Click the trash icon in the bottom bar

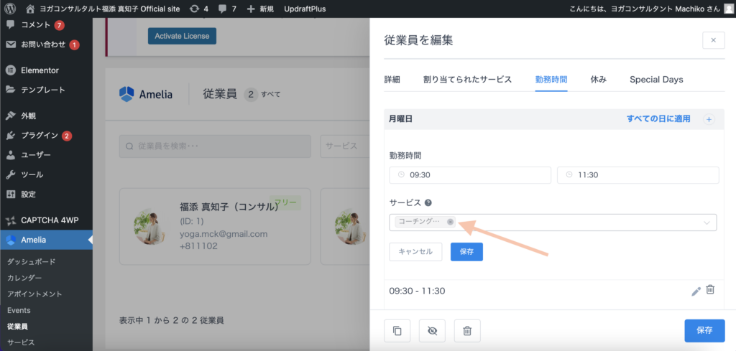coord(467,331)
